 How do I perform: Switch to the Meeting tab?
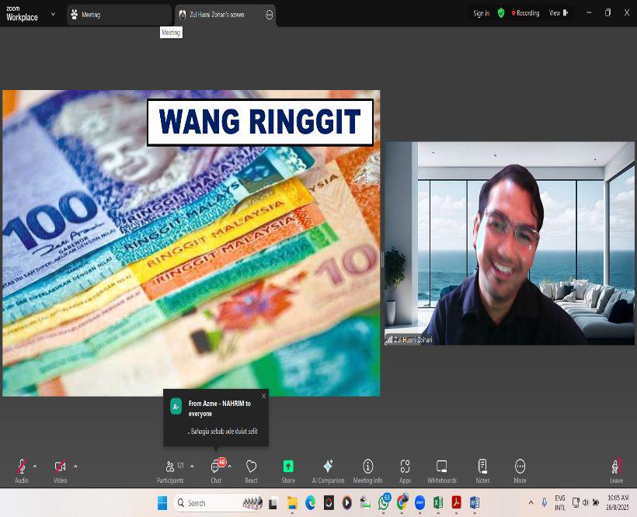(x=118, y=14)
